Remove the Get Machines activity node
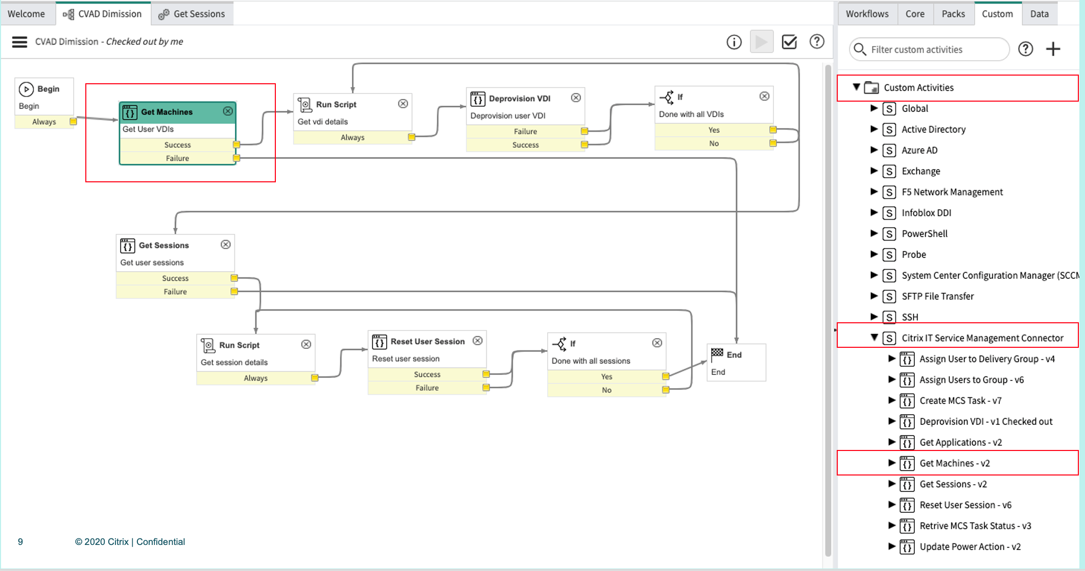This screenshot has width=1085, height=571. pyautogui.click(x=228, y=111)
